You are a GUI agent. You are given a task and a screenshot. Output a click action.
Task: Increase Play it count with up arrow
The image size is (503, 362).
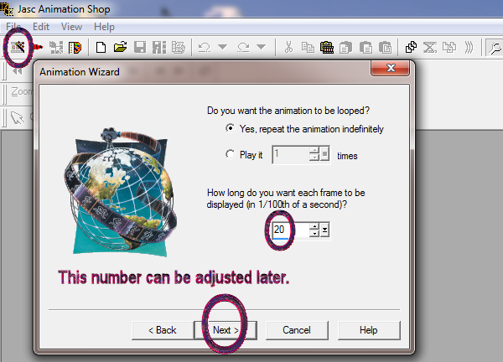pos(314,150)
